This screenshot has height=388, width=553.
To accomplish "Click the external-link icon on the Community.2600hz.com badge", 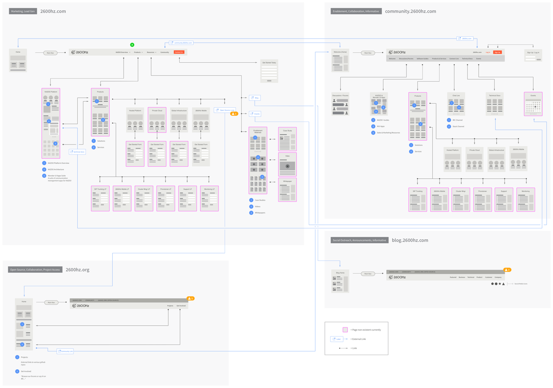I will (172, 43).
